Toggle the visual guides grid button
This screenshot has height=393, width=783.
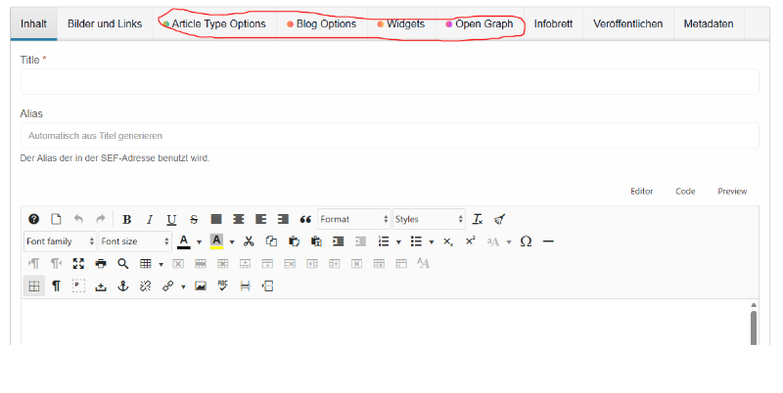tap(34, 286)
